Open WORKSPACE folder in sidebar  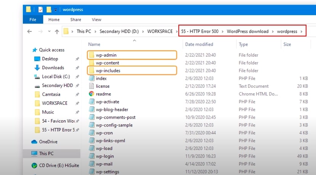coord(51,103)
